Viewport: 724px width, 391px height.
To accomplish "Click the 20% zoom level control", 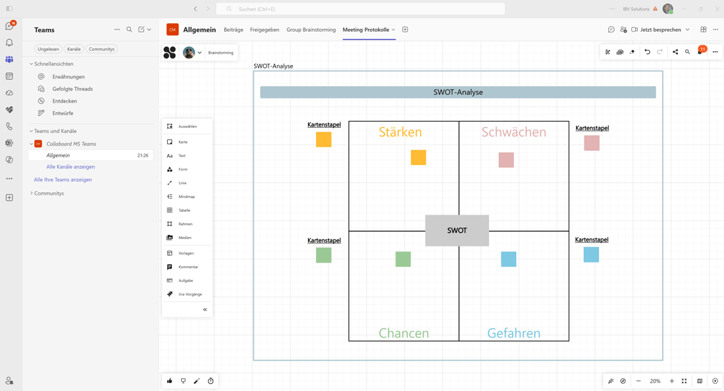I will click(655, 380).
